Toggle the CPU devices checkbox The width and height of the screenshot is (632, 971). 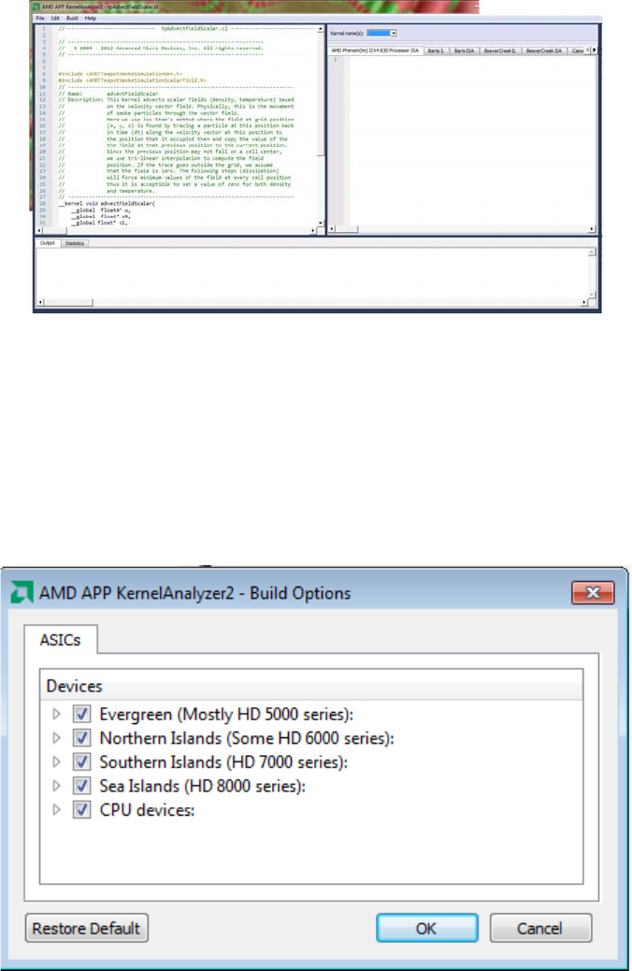point(81,809)
